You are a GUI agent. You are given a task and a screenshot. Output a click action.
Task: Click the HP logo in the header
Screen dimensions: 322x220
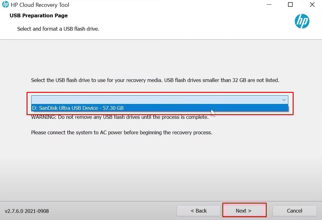(x=302, y=21)
